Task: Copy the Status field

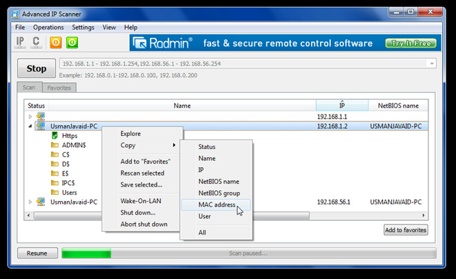Action: click(x=216, y=147)
